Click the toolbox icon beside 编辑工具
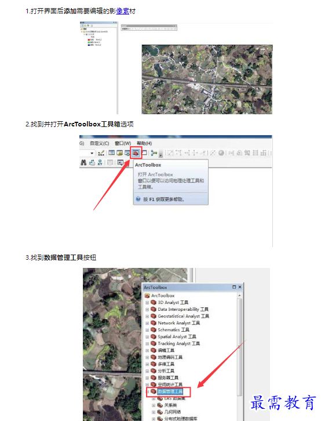This screenshot has height=421, width=321. click(154, 350)
